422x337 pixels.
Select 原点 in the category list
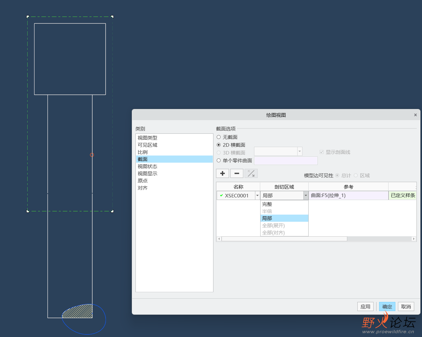pyautogui.click(x=174, y=181)
